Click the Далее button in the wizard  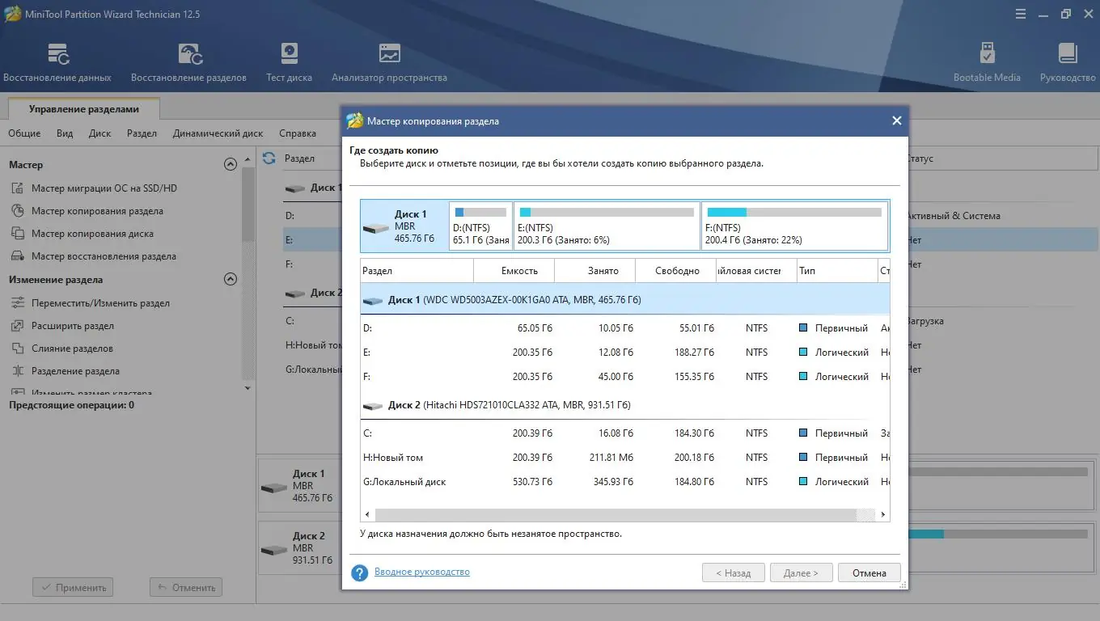point(800,572)
